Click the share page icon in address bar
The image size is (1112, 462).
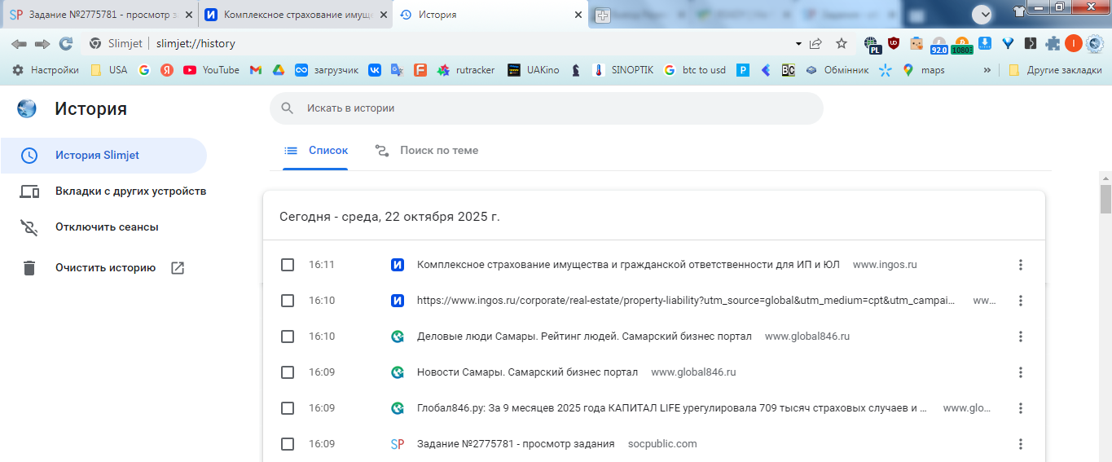[x=815, y=43]
